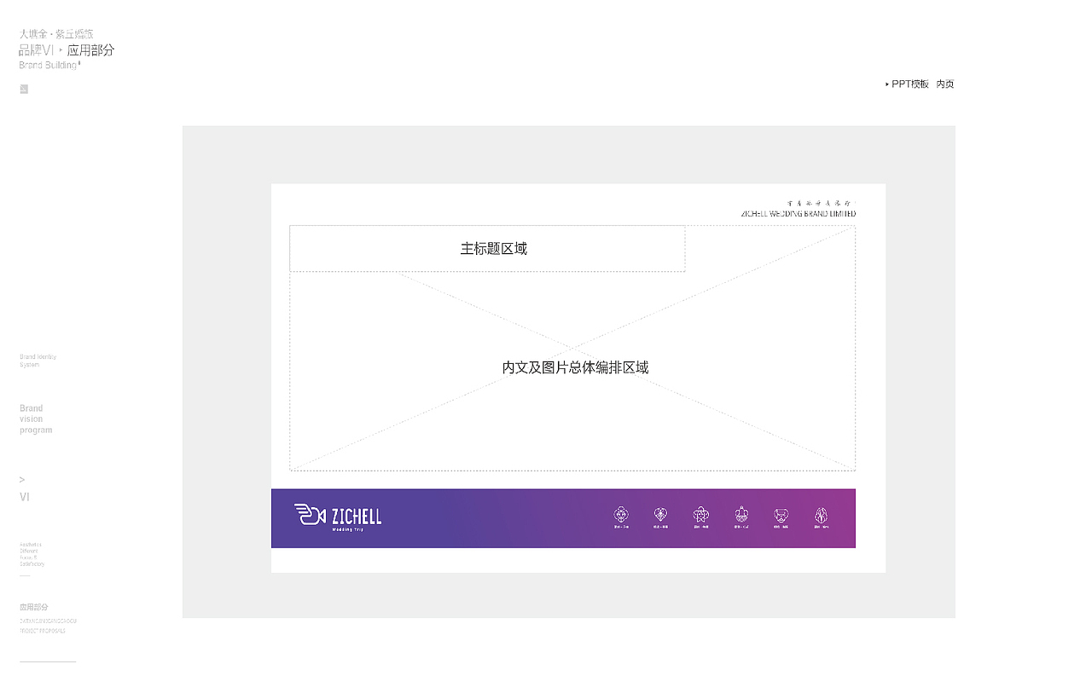
Task: Switch to the VI section tab
Action: 25,496
